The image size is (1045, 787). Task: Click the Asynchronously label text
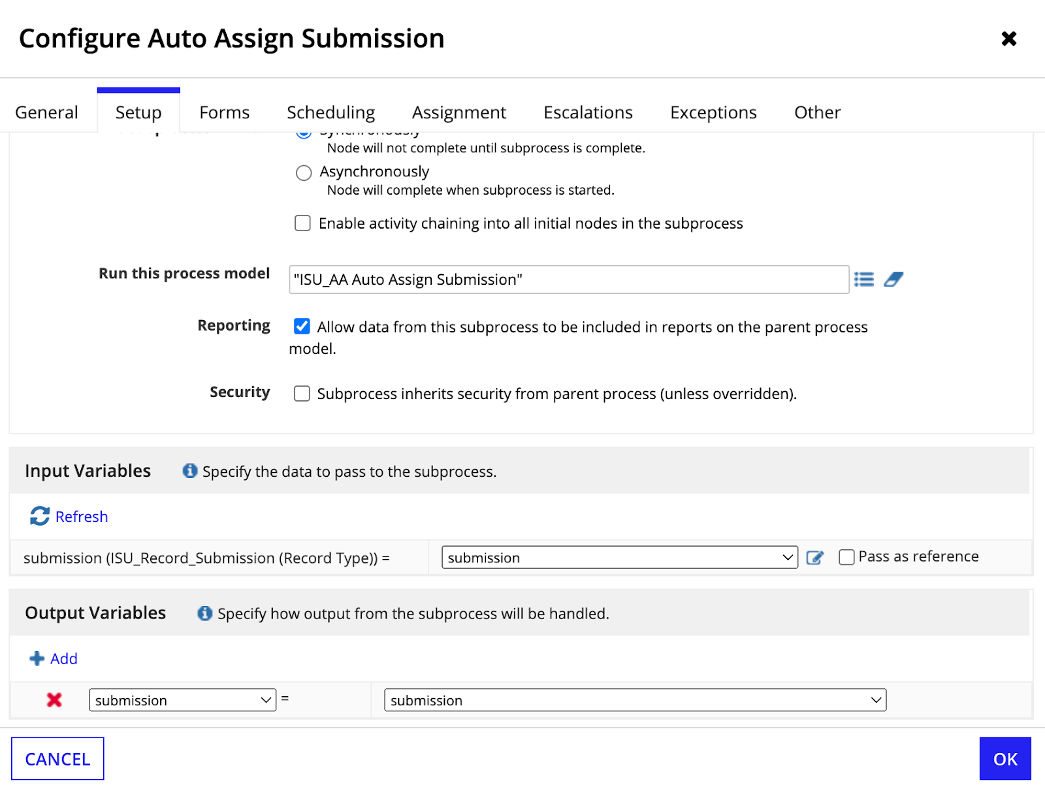(374, 172)
